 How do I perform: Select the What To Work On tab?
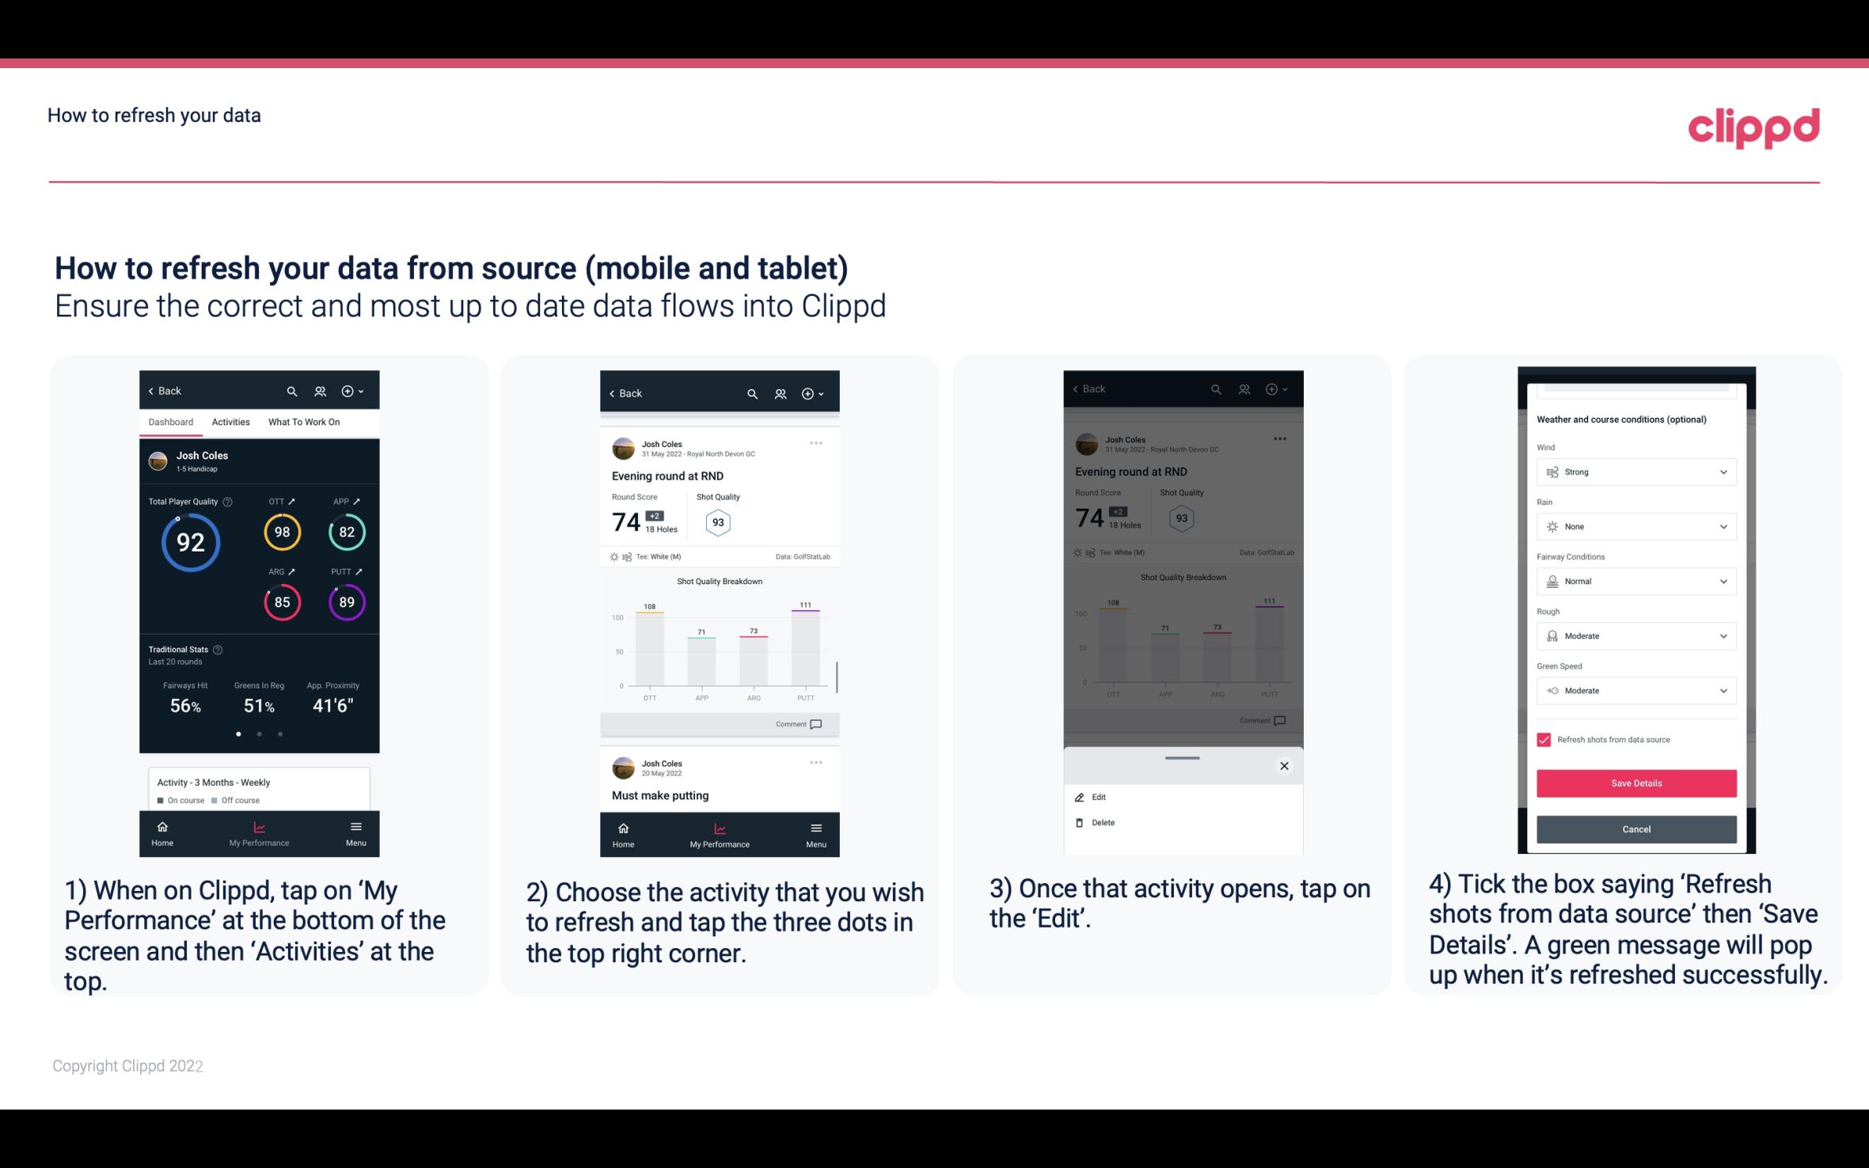302,421
